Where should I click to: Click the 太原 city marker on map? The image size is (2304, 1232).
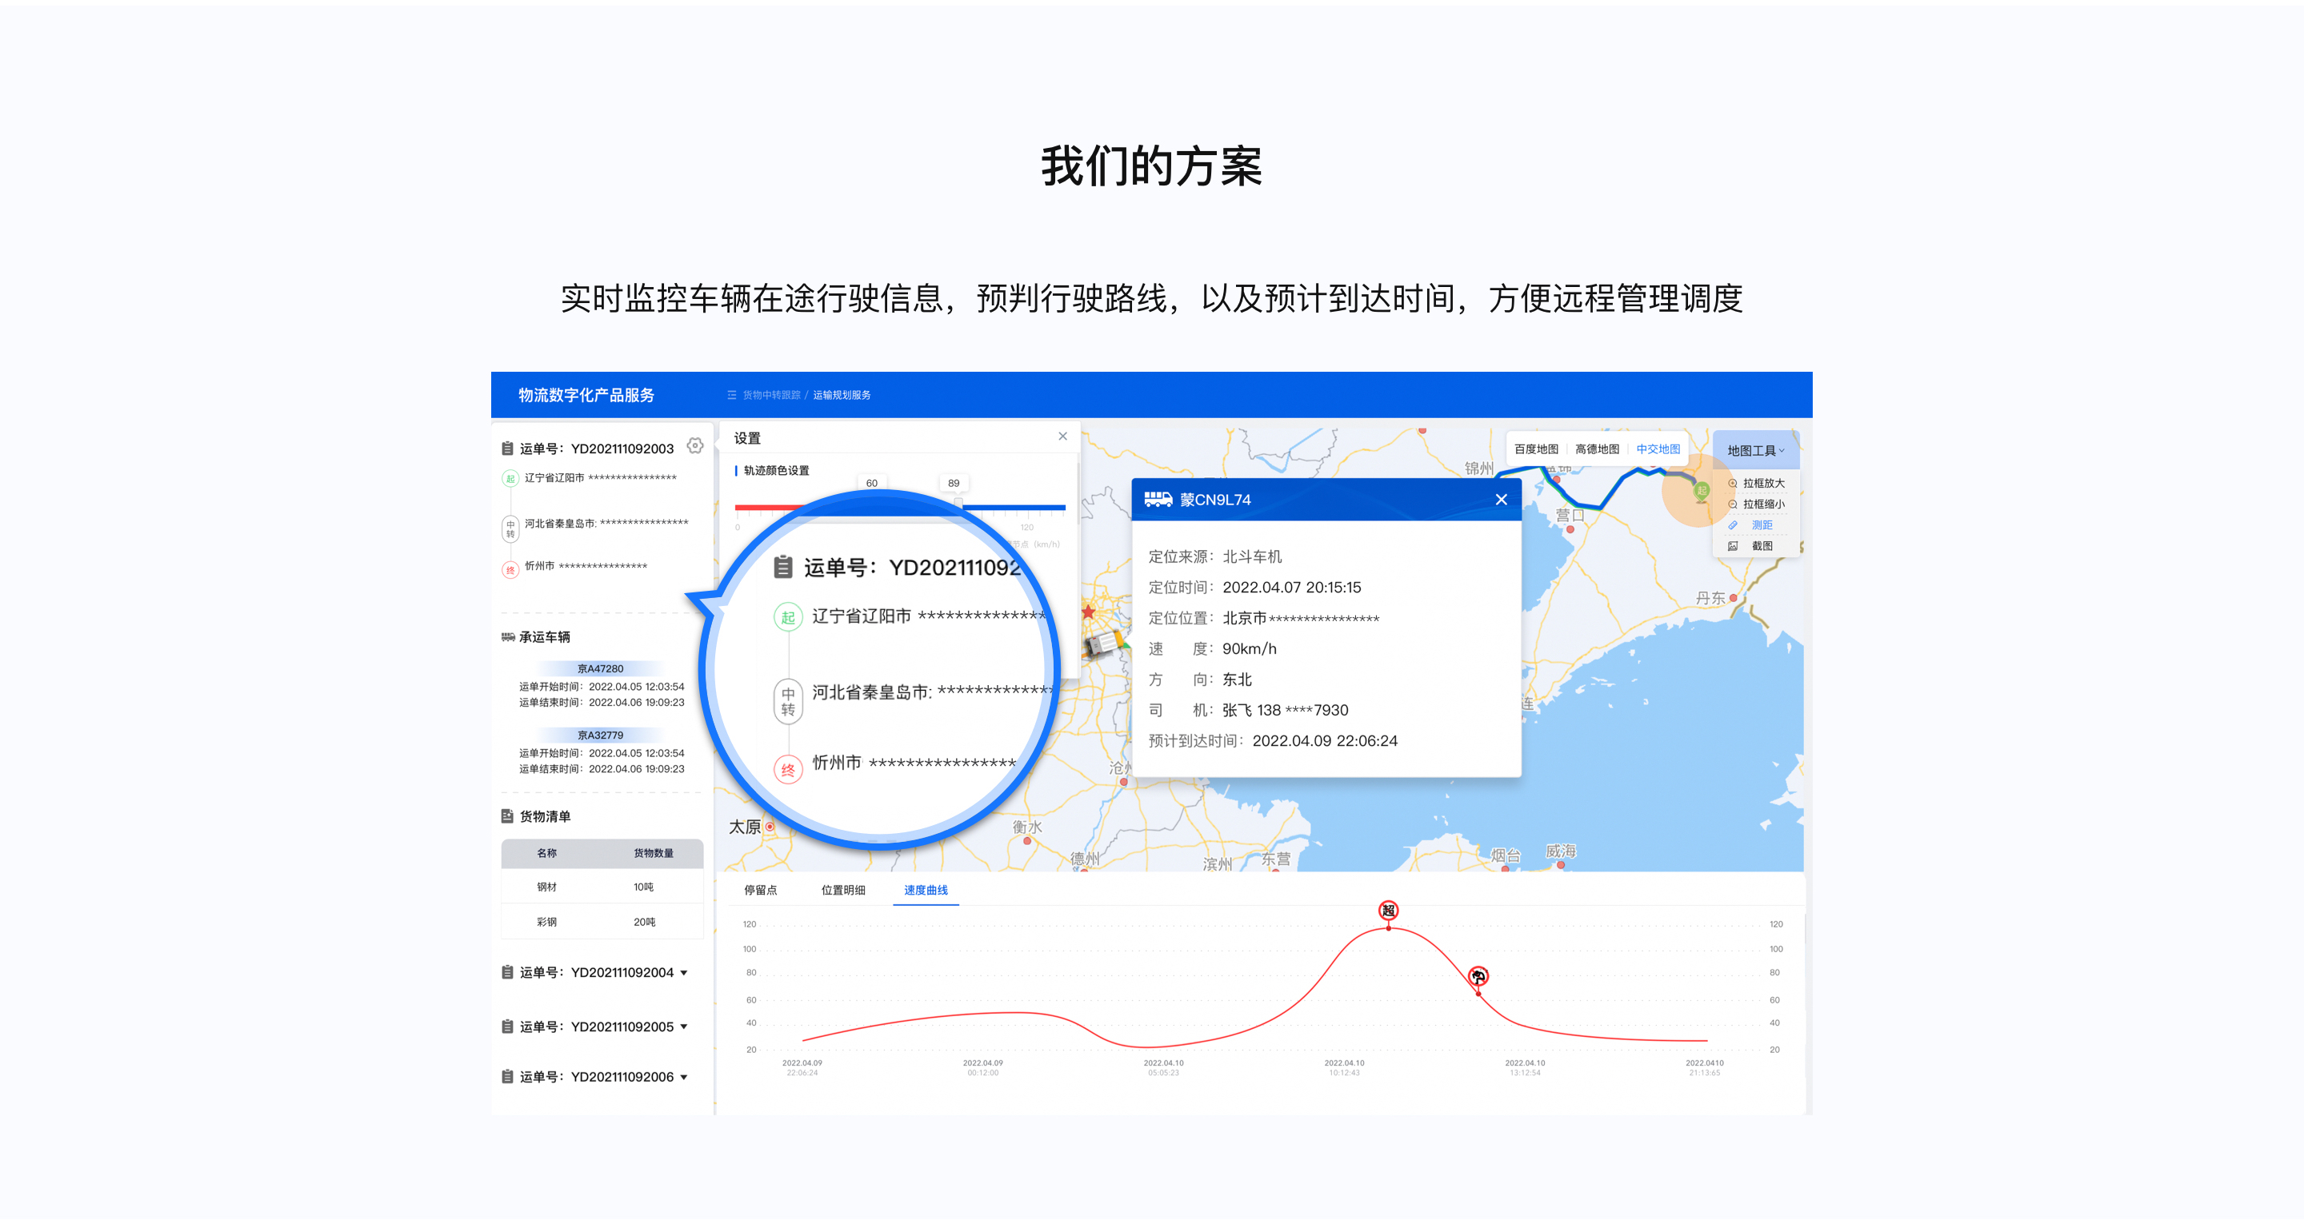(x=769, y=827)
